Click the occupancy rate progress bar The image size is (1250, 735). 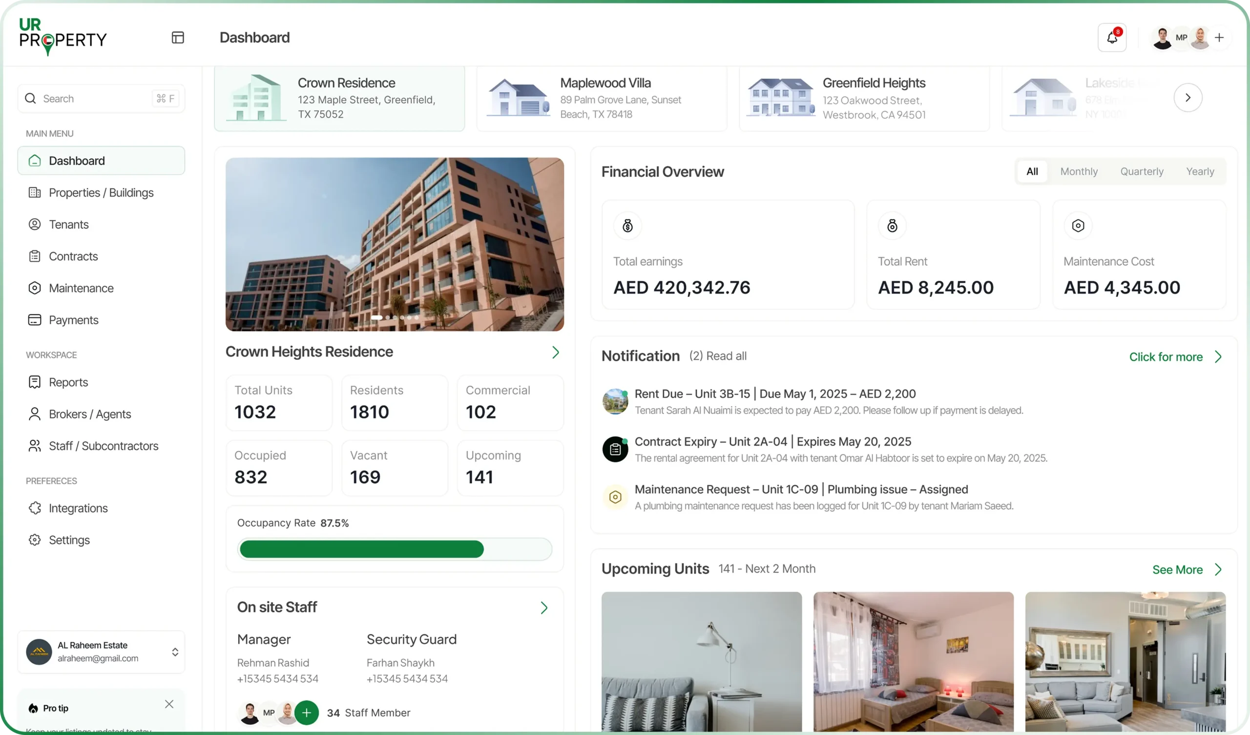coord(395,549)
